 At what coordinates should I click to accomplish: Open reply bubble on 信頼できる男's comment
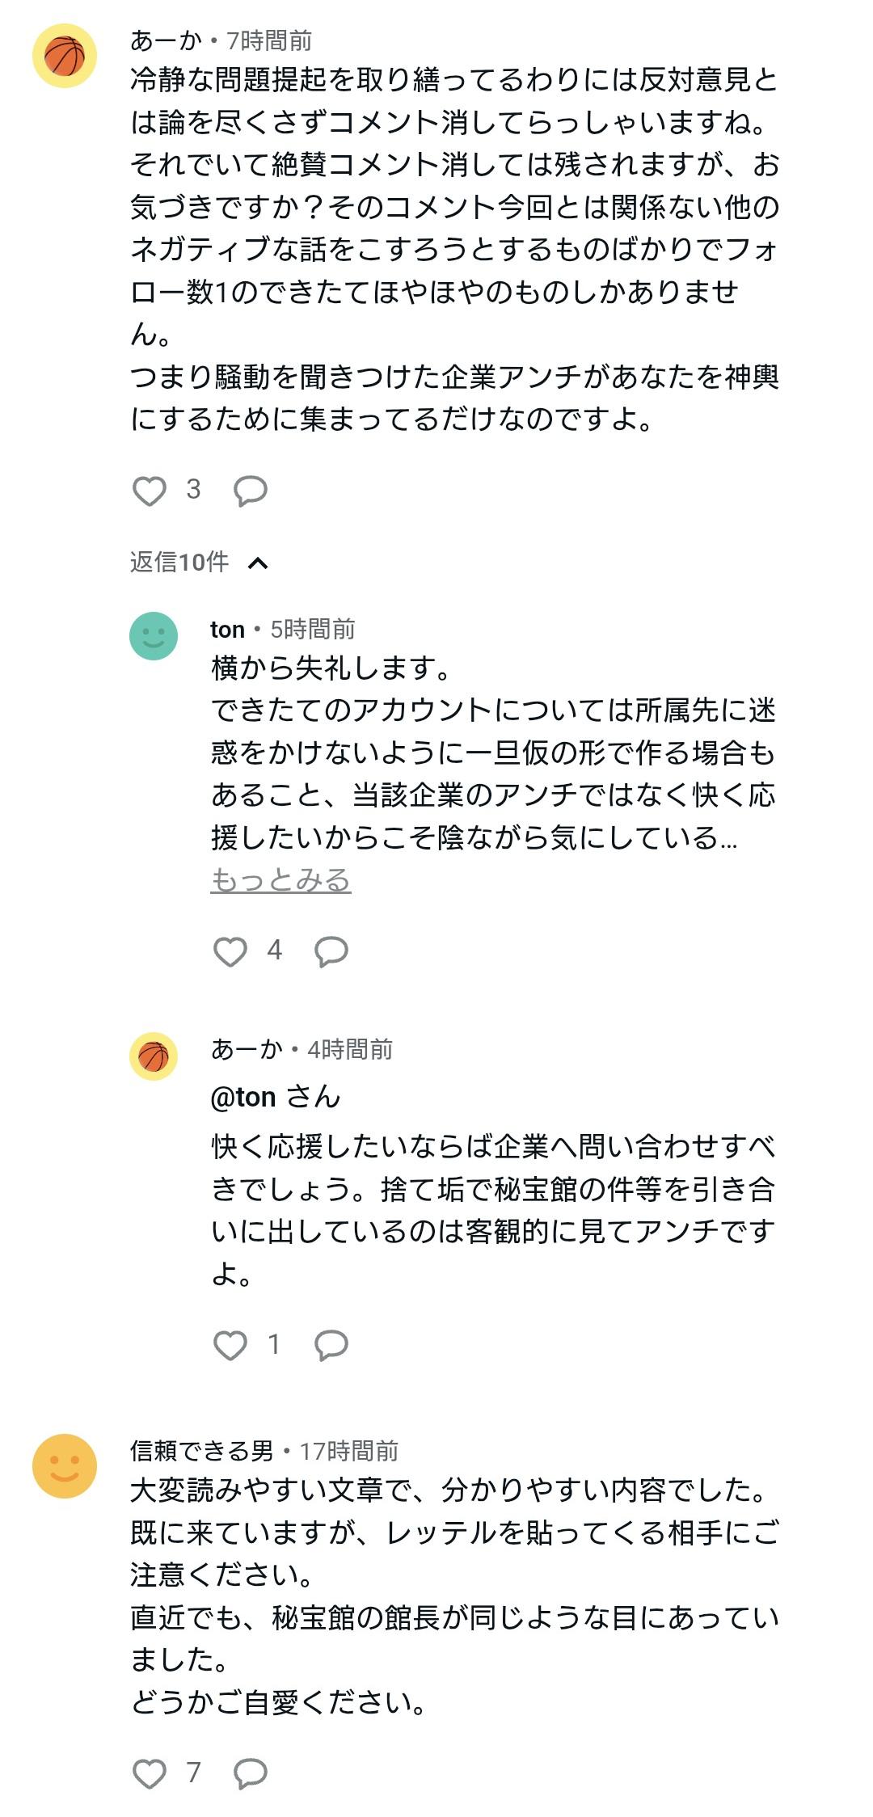pyautogui.click(x=251, y=1773)
